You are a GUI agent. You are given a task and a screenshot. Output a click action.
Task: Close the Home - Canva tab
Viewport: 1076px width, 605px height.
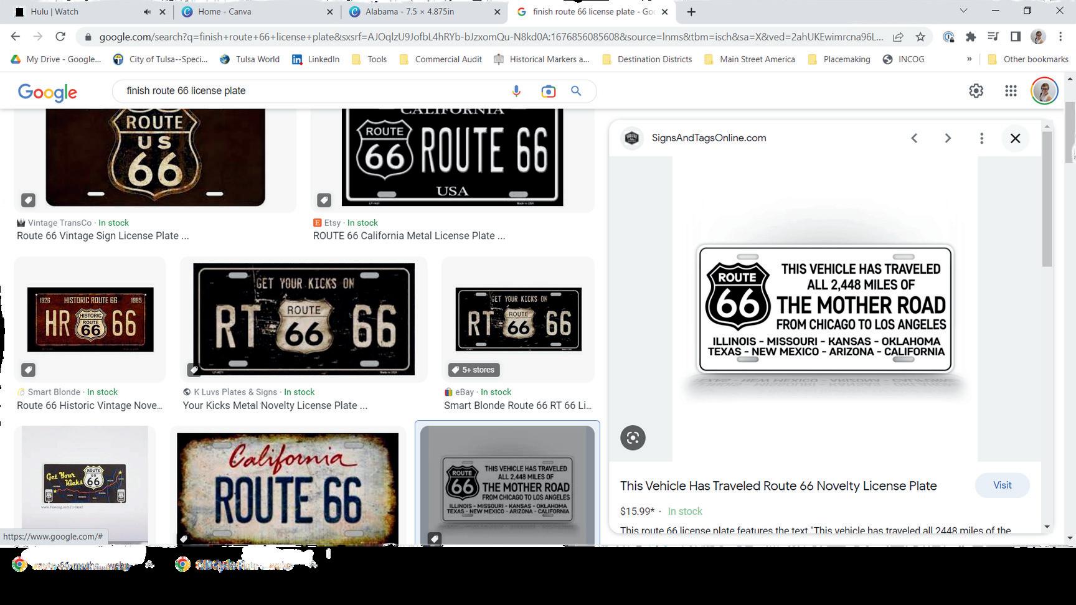(330, 12)
